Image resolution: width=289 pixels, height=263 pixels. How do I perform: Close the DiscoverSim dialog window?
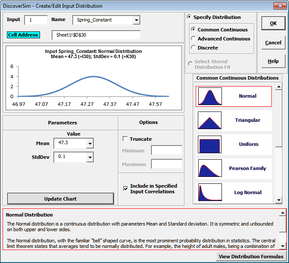coord(280,6)
